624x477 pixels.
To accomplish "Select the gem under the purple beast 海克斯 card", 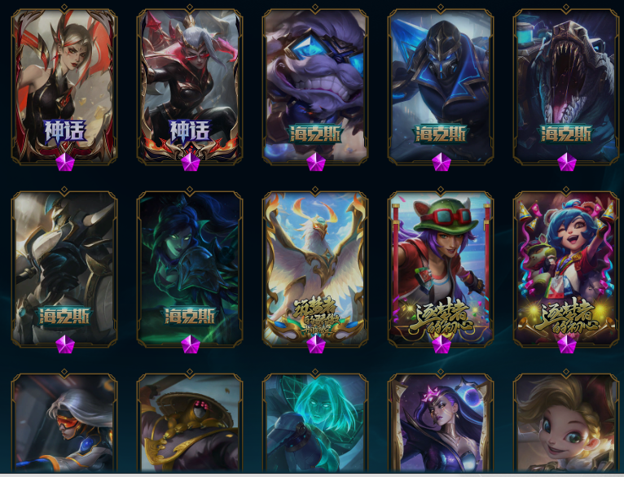I will pos(316,162).
